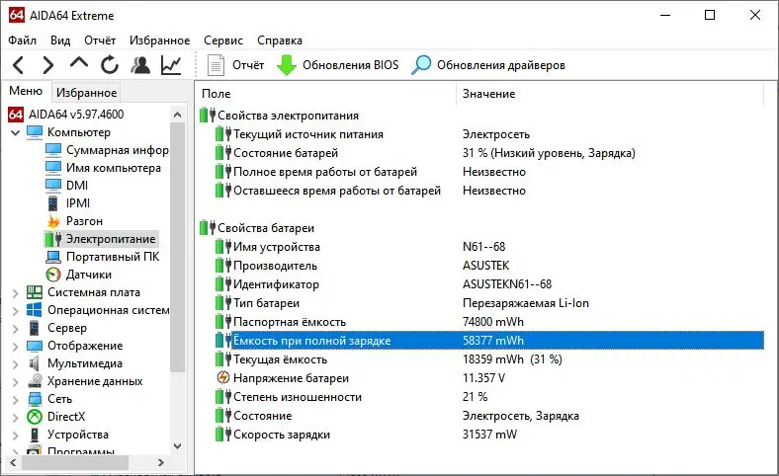This screenshot has width=779, height=476.
Task: Open Обновления BIOS from the toolbar
Action: click(338, 65)
